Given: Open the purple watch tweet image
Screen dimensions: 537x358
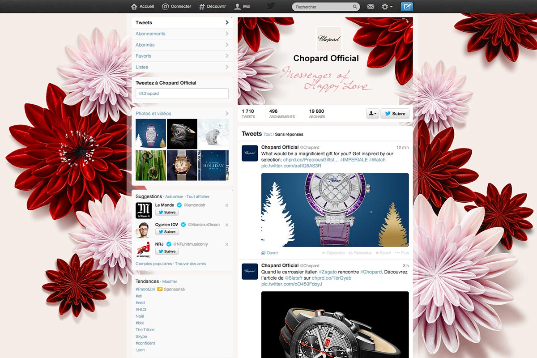Looking at the screenshot, I should tap(335, 210).
